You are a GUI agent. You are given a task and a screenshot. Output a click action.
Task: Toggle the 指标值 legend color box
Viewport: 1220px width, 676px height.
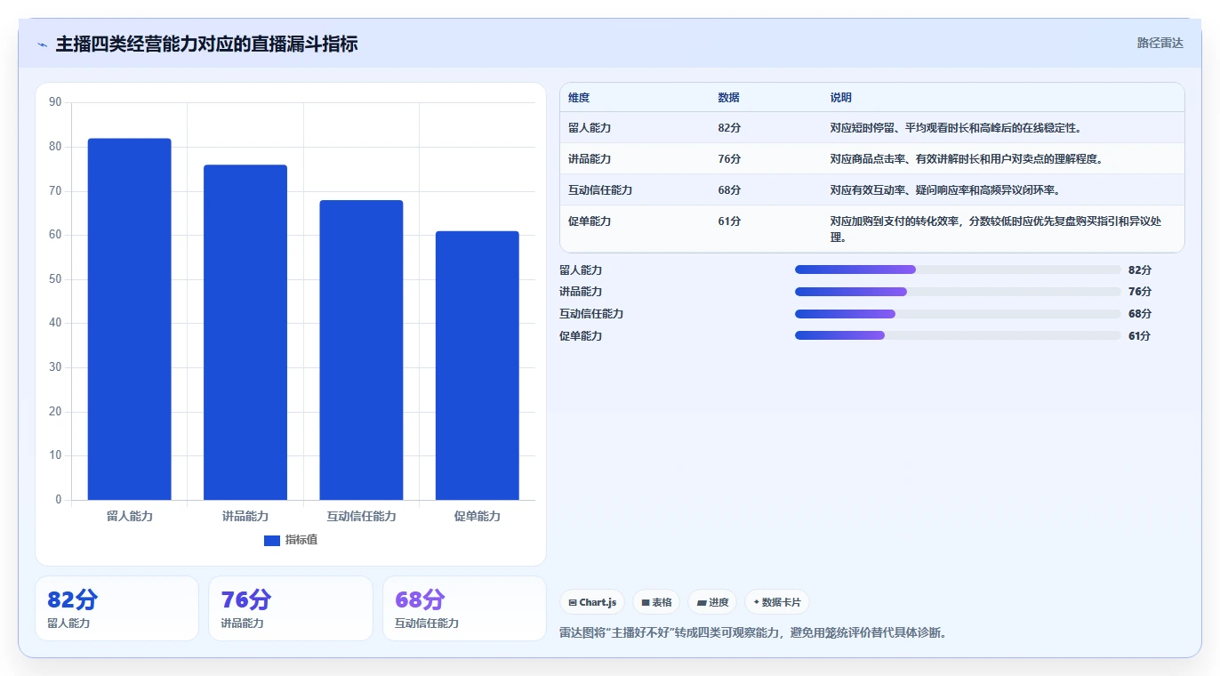pyautogui.click(x=272, y=541)
